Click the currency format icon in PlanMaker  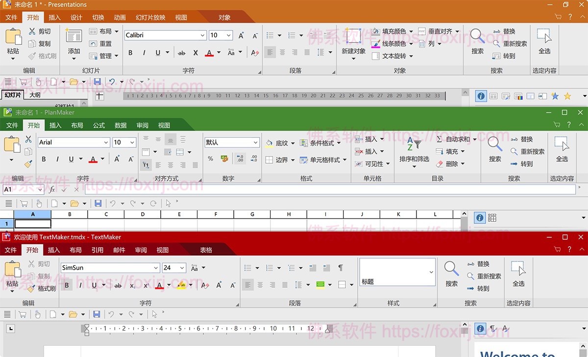click(224, 158)
